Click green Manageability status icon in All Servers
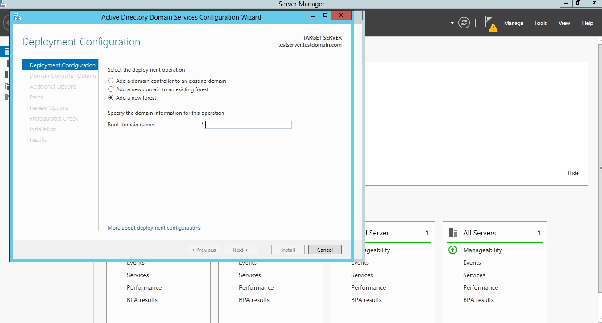The height and width of the screenshot is (323, 602). pos(453,250)
